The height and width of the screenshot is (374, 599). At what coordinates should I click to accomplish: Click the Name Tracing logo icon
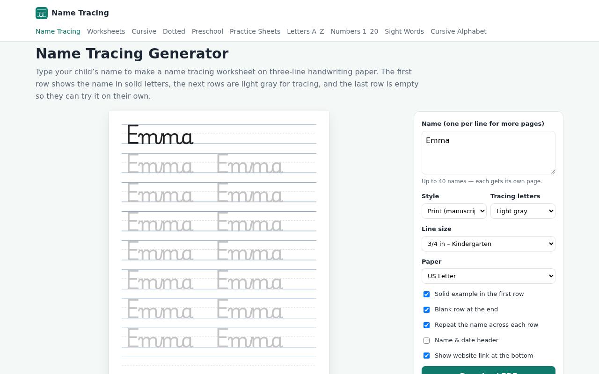[x=42, y=13]
